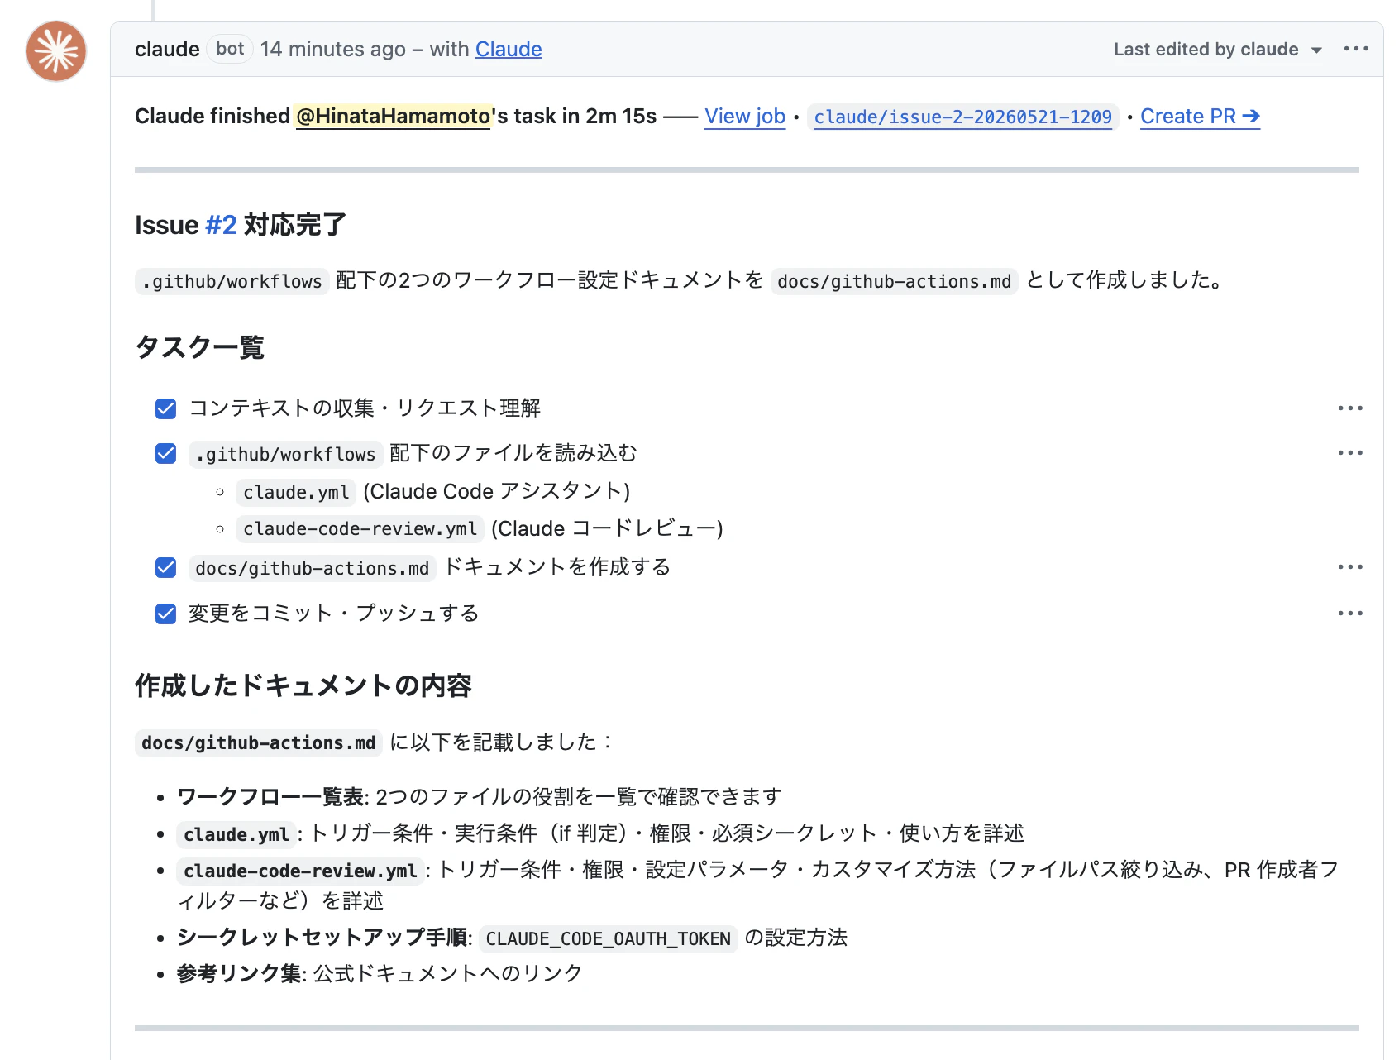Image resolution: width=1399 pixels, height=1060 pixels.
Task: Click the Claude avatar icon
Action: [x=56, y=51]
